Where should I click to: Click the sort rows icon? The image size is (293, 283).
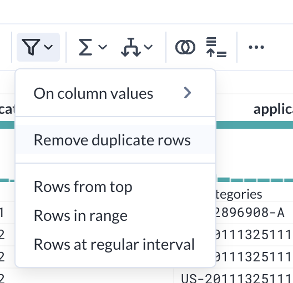point(216,47)
